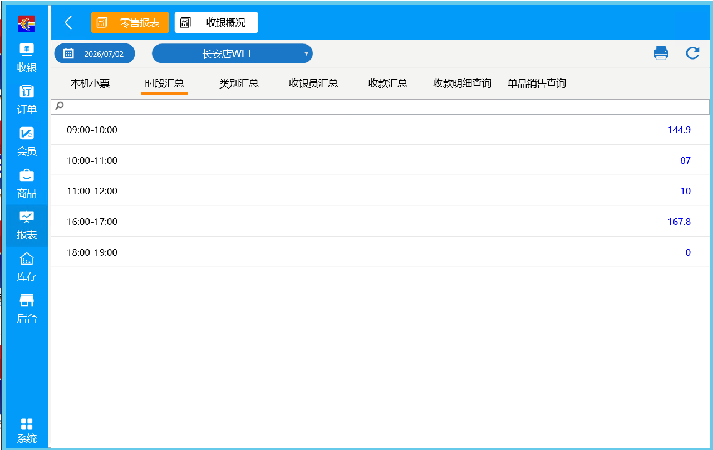Expand the 长安店WLT store dropdown
This screenshot has width=713, height=450.
[x=232, y=53]
